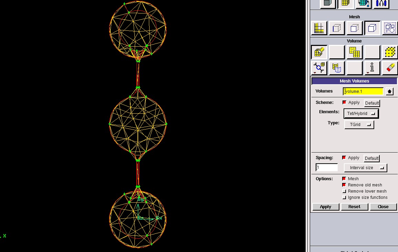Screen dimensions: 398x252
Task: Toggle the Scheme Apply checkbox
Action: point(344,103)
